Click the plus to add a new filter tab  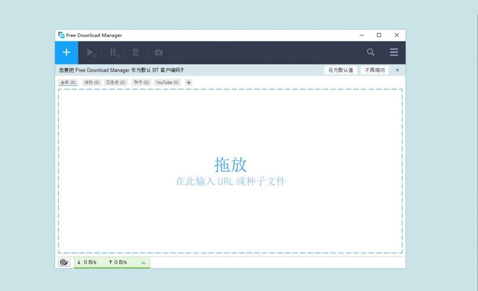coord(189,82)
